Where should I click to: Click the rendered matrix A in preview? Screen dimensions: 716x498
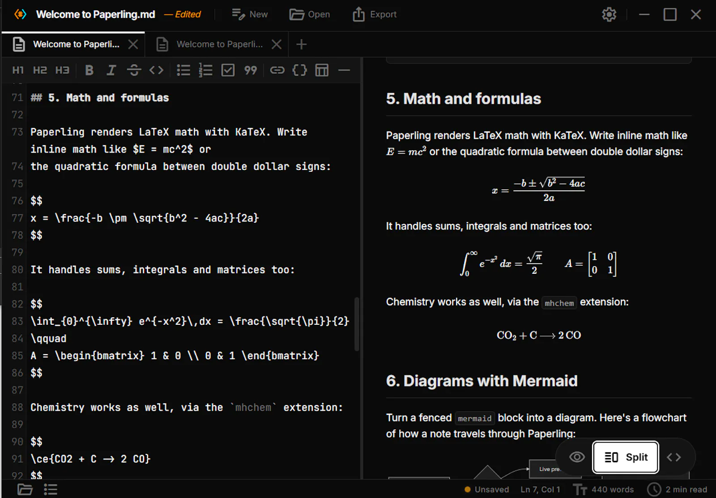point(591,264)
